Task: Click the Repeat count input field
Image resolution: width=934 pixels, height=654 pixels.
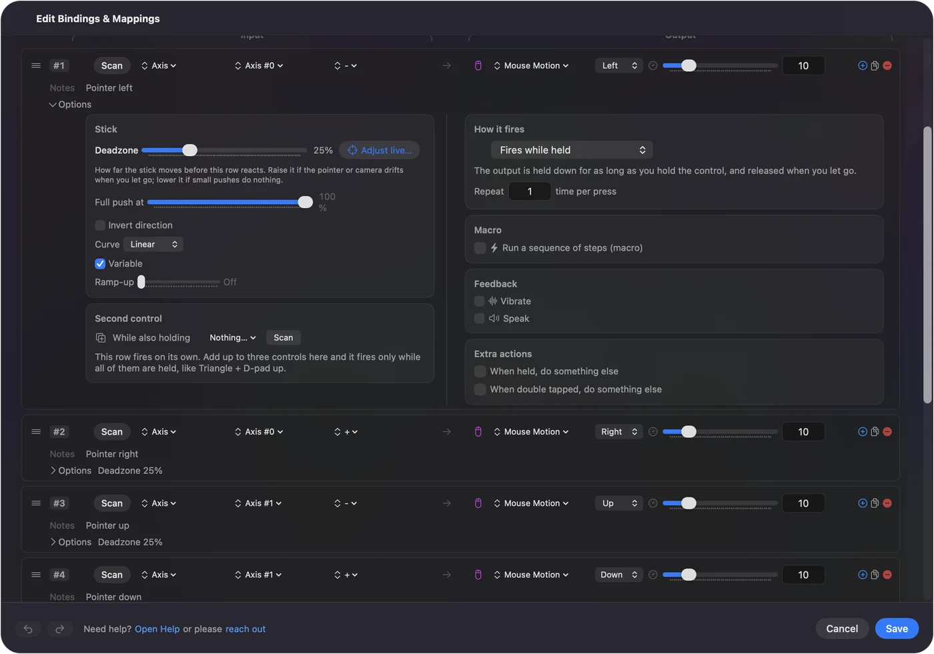Action: tap(530, 191)
